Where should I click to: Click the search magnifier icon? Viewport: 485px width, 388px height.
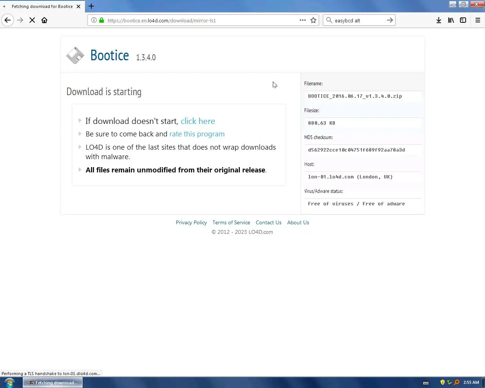329,20
